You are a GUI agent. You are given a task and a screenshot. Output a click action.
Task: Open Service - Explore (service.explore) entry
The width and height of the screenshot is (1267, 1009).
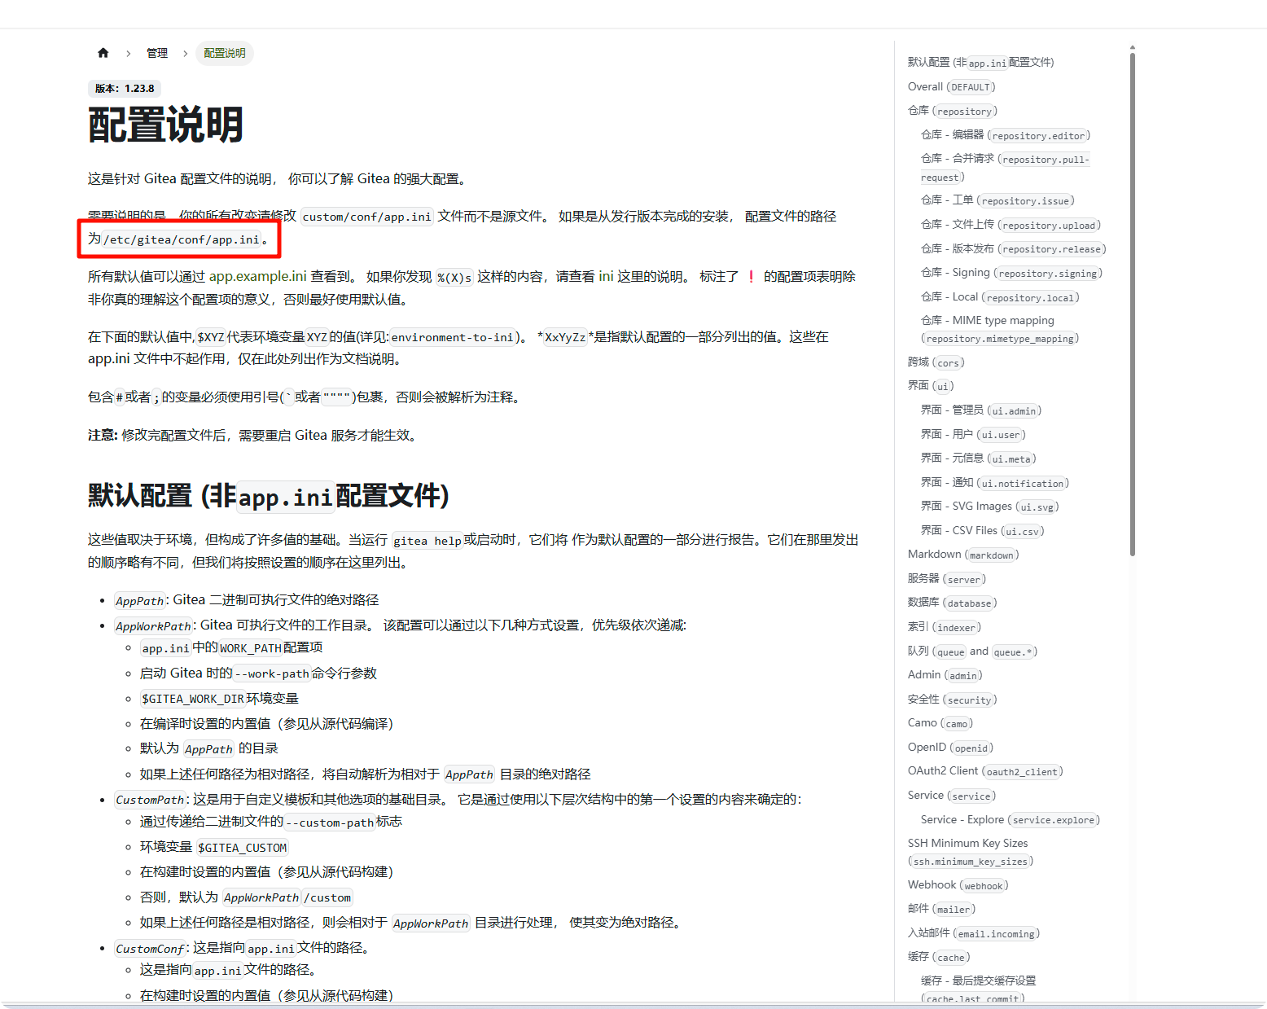point(1010,820)
